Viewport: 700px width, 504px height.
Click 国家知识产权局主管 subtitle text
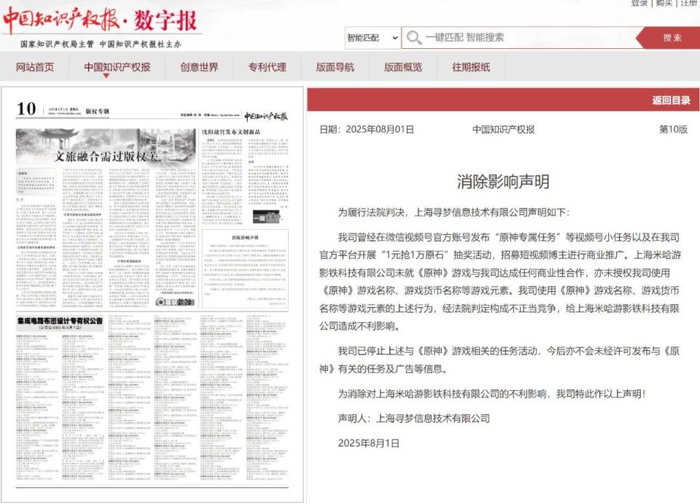[57, 44]
